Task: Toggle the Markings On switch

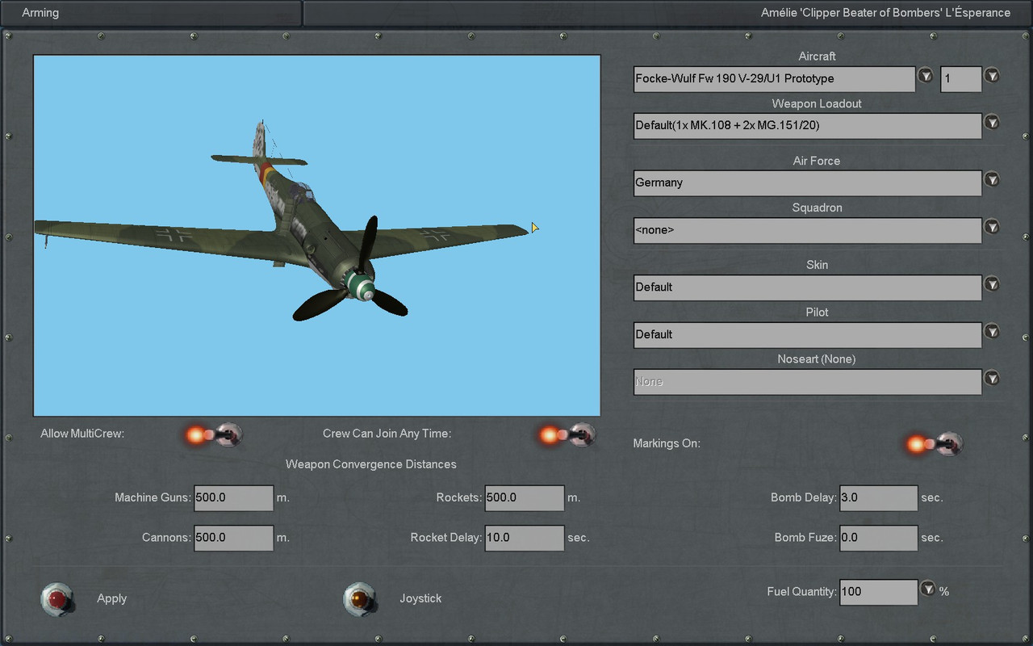Action: point(935,443)
